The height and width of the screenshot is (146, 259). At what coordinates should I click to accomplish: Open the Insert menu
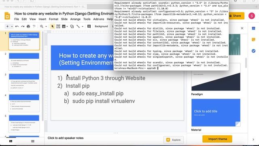42,19
